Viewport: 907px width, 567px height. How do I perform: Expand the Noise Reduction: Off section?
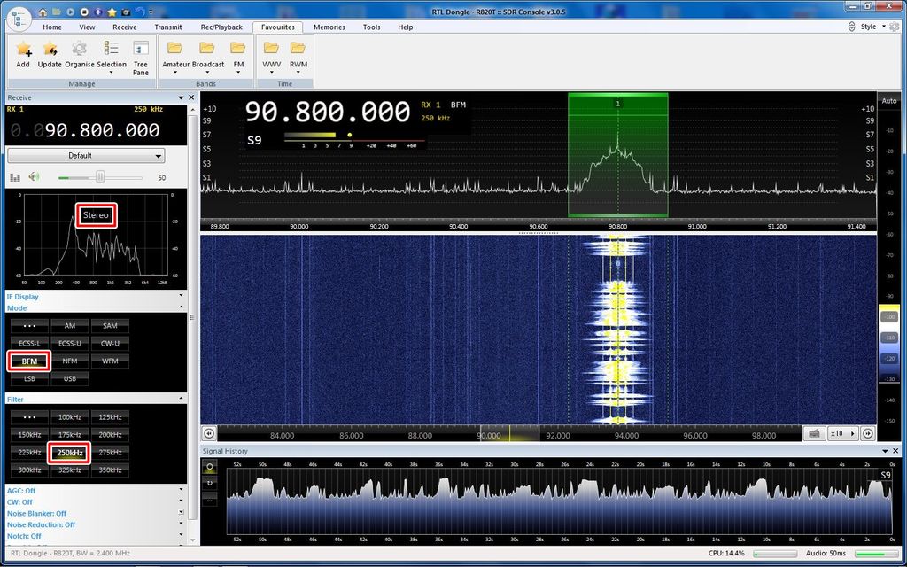181,524
